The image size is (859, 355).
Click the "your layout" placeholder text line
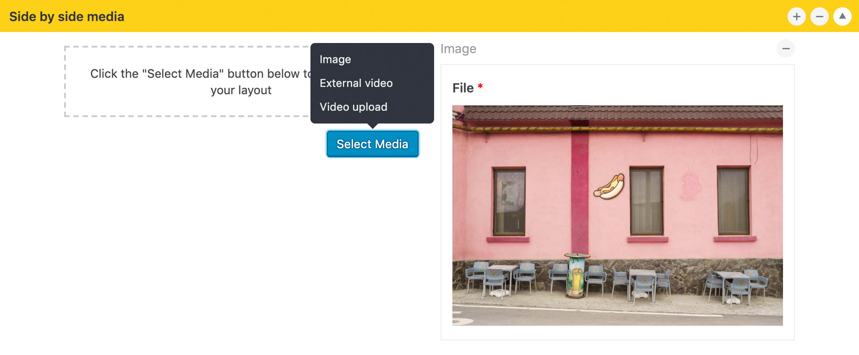coord(241,91)
